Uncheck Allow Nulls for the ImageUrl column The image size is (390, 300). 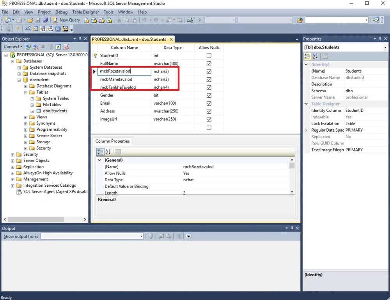(x=209, y=119)
